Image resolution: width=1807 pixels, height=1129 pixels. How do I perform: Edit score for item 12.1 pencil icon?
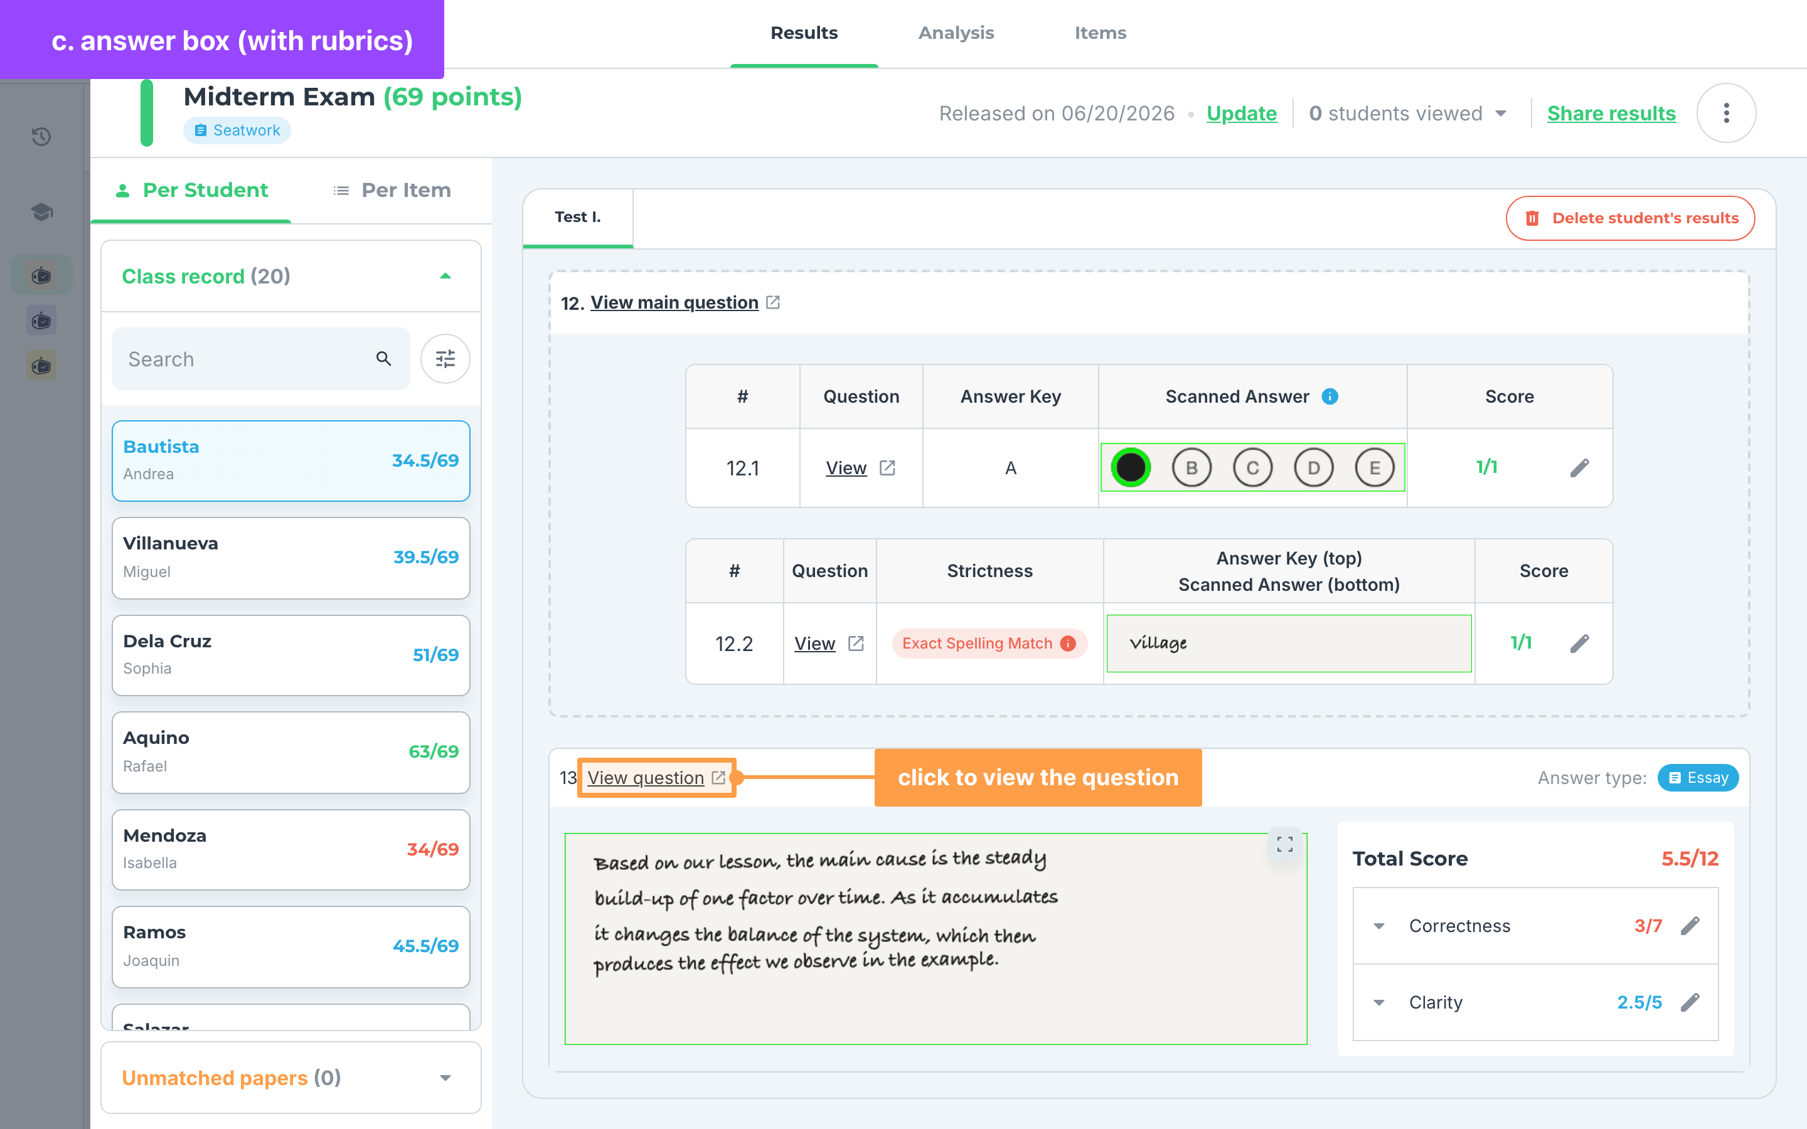click(x=1579, y=468)
